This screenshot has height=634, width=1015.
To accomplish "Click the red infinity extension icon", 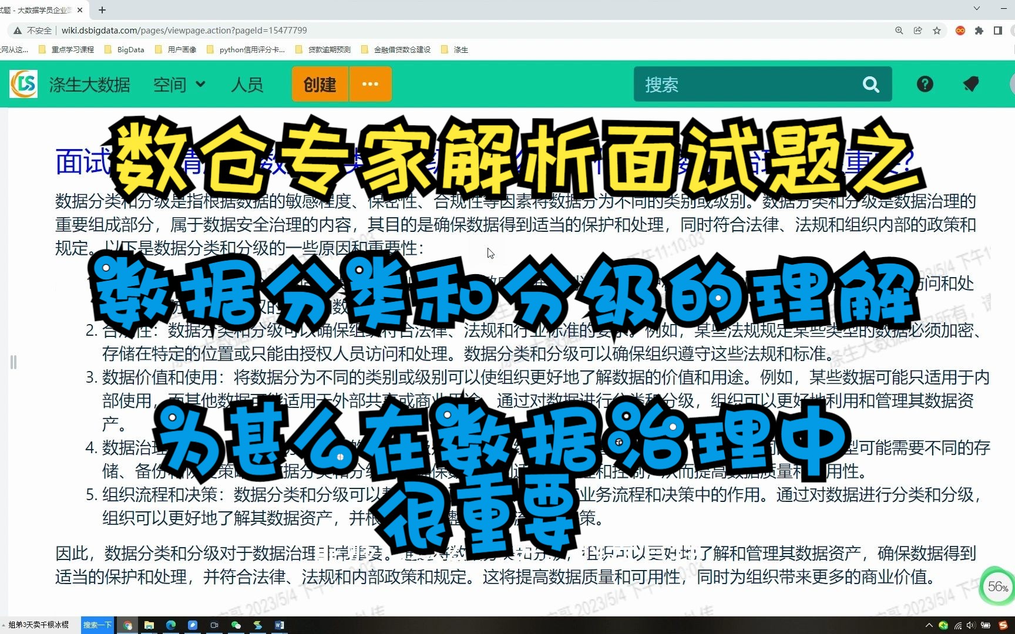I will pyautogui.click(x=960, y=30).
